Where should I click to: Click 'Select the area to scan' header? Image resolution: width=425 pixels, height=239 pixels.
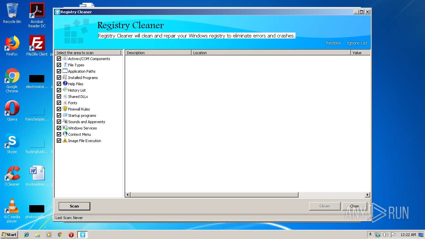click(x=89, y=52)
